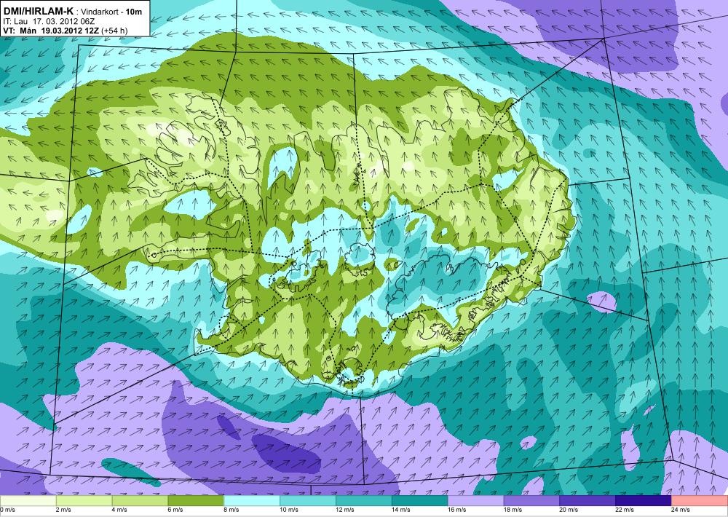Image resolution: width=728 pixels, height=517 pixels.
Task: Select the turquoise 12–14 m/s legend swatch
Action: (363, 501)
